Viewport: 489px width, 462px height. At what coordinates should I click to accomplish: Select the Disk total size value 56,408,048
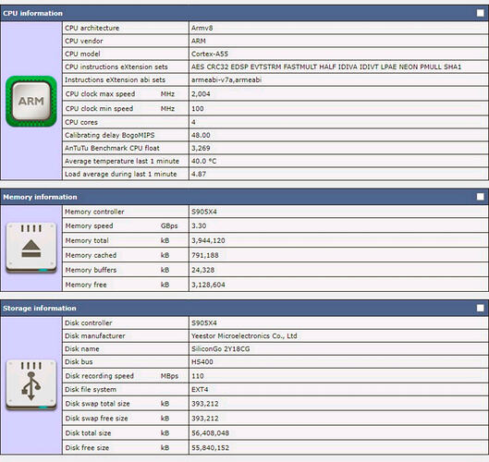(210, 433)
